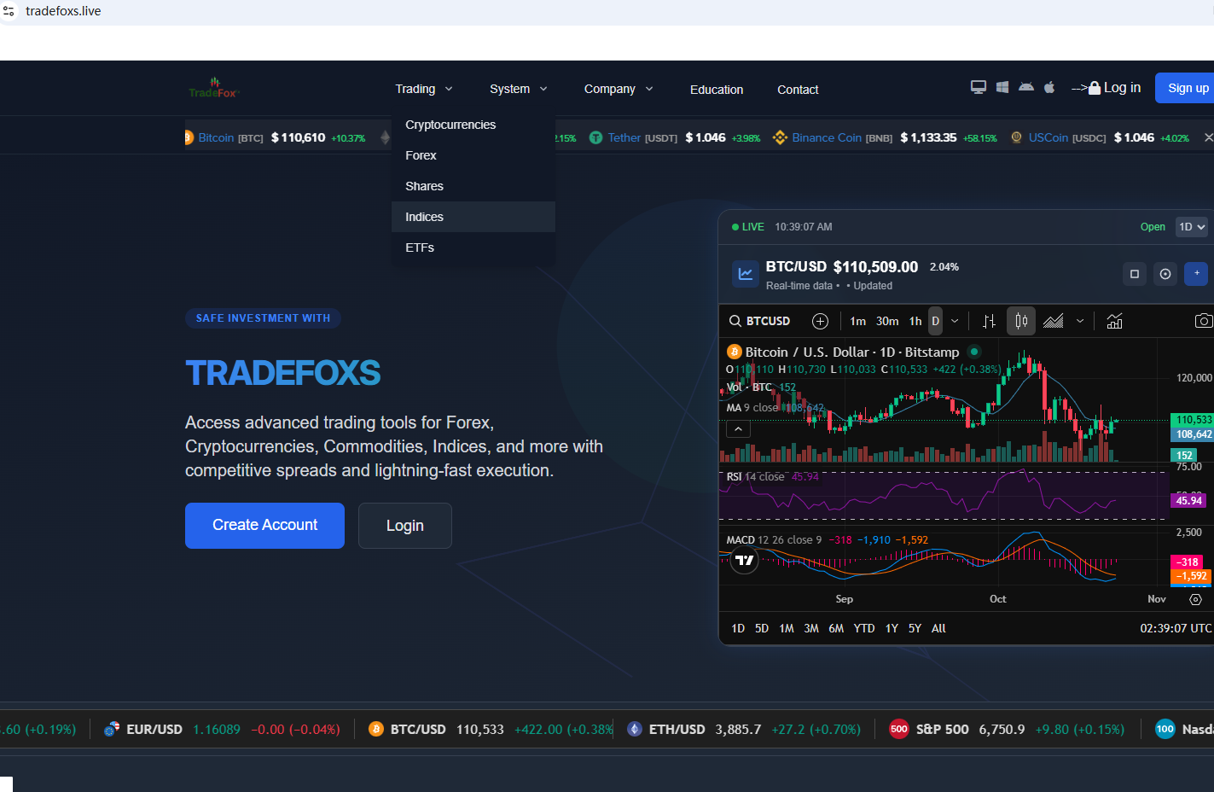Image resolution: width=1214 pixels, height=792 pixels.
Task: Select the 1h chart interval
Action: 915,321
